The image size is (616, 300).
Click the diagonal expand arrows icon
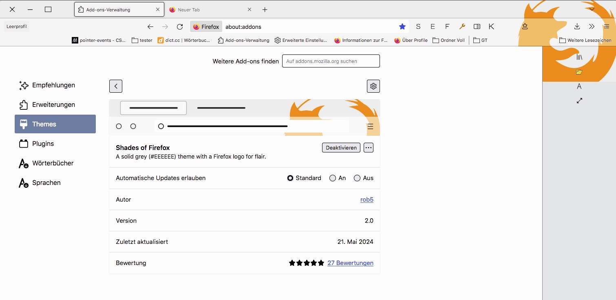click(x=579, y=100)
